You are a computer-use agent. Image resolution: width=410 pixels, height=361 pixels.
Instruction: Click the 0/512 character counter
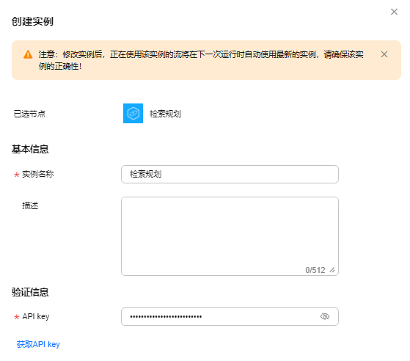click(x=315, y=270)
